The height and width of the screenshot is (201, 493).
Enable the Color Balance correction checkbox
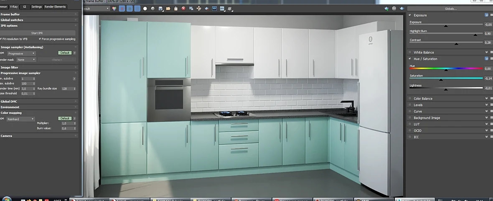(x=410, y=98)
